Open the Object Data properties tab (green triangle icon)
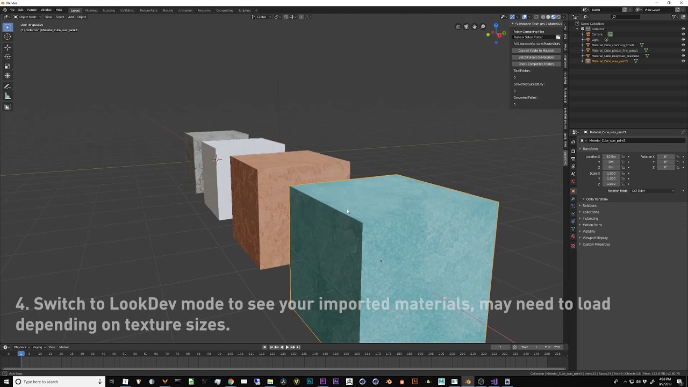The height and width of the screenshot is (387, 688). pyautogui.click(x=573, y=228)
